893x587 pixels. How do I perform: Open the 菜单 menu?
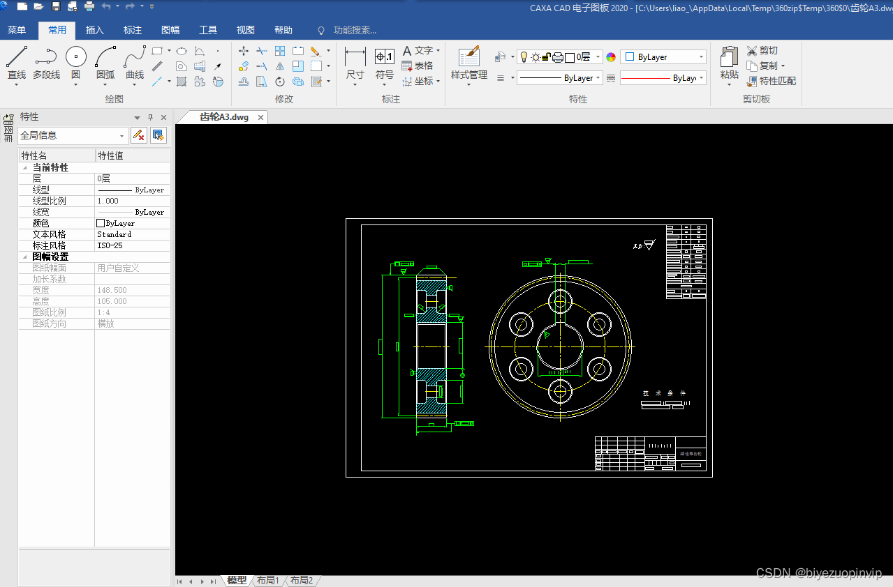17,30
